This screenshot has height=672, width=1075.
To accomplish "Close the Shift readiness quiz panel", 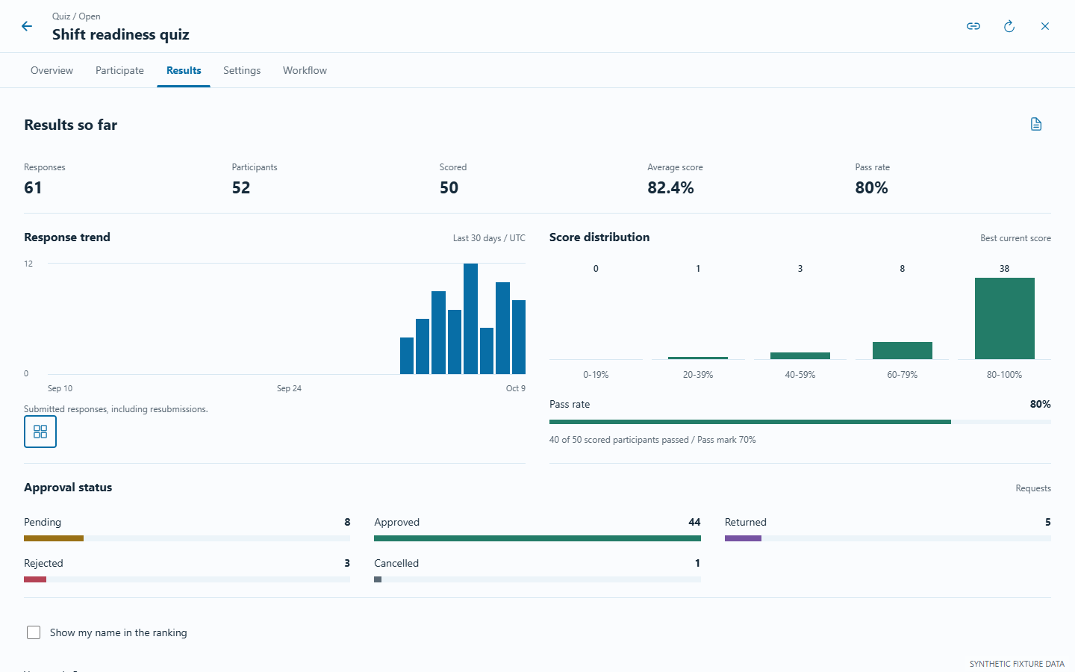I will click(1045, 26).
